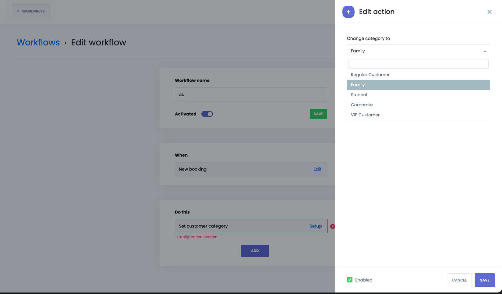This screenshot has height=294, width=502.
Task: Pick Corporate from the category list
Action: (x=362, y=105)
